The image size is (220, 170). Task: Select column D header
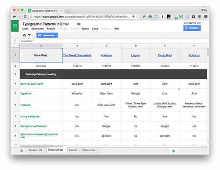(x=136, y=46)
